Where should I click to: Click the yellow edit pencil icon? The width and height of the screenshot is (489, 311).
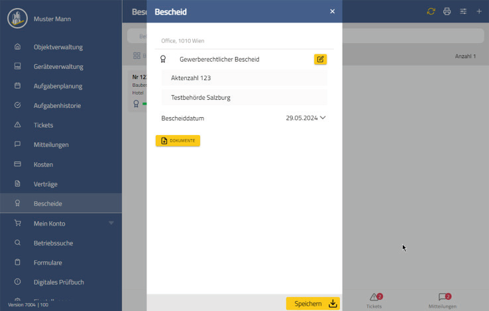(320, 60)
